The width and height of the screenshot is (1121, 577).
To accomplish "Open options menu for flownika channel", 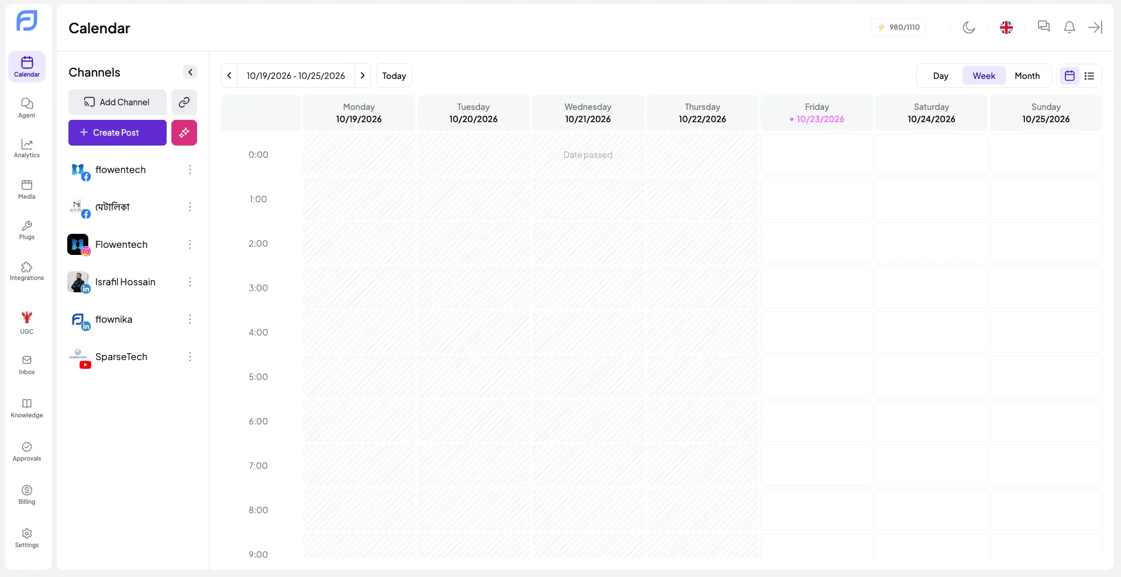I will [190, 319].
